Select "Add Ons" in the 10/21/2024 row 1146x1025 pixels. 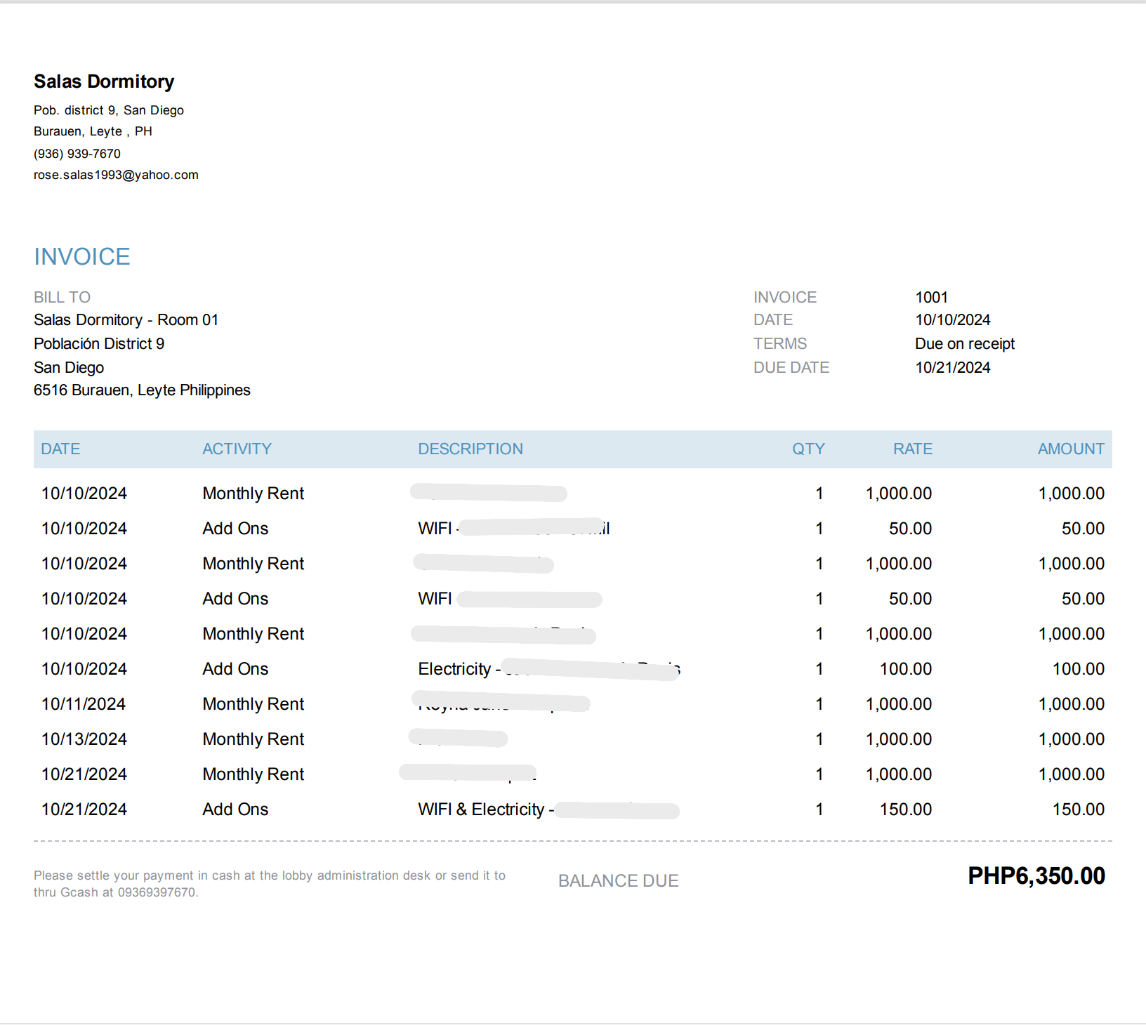click(x=235, y=809)
